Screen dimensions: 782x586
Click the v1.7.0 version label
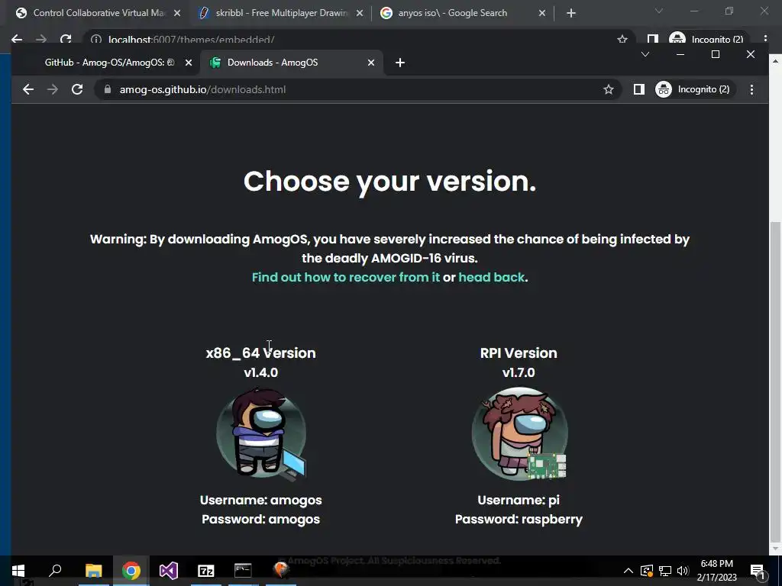point(519,372)
